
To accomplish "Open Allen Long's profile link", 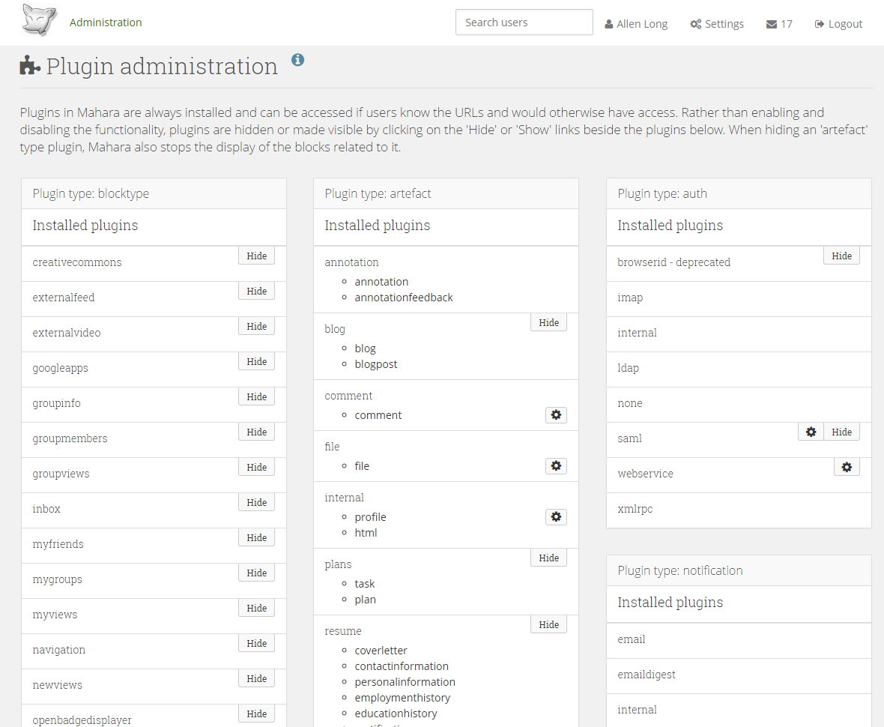I will [x=636, y=24].
